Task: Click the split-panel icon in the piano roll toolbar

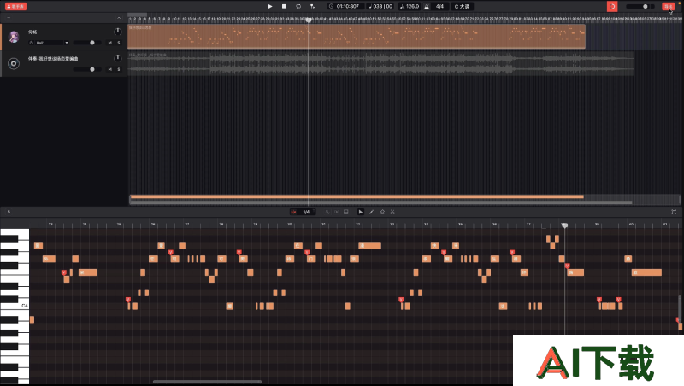Action: [346, 212]
